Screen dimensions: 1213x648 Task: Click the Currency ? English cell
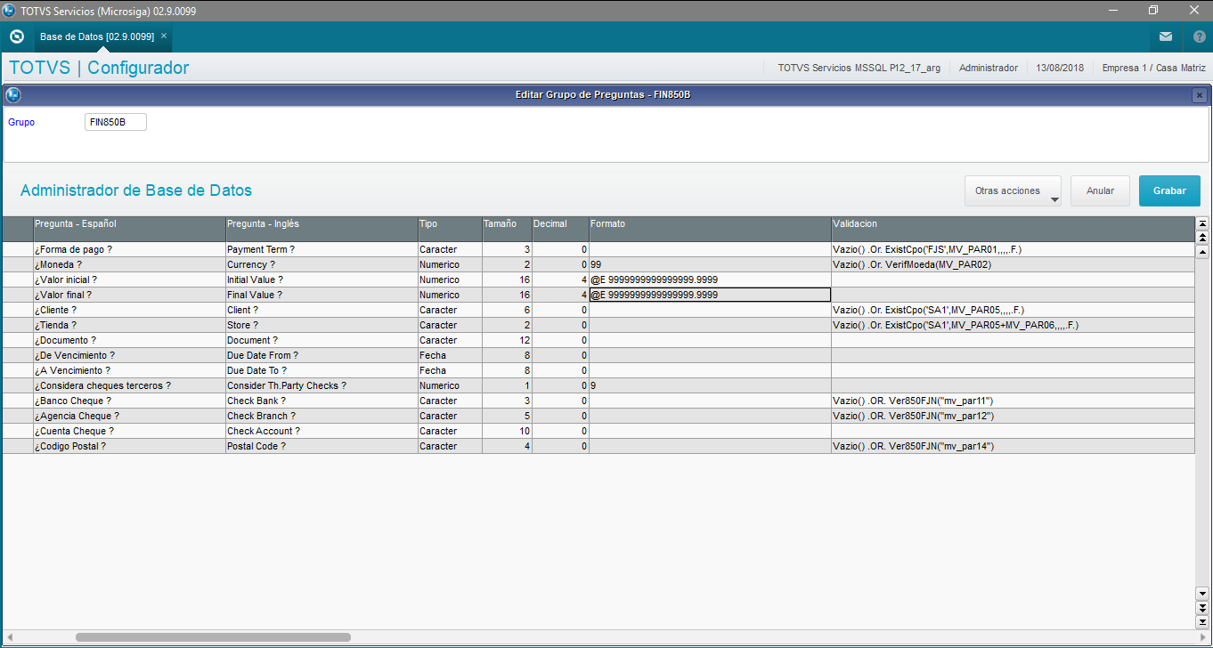click(321, 265)
